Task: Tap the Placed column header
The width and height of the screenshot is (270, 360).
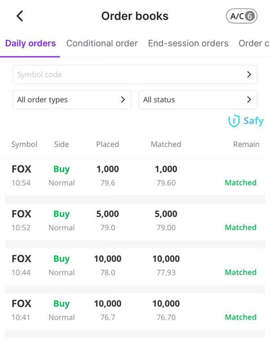Action: pos(108,144)
